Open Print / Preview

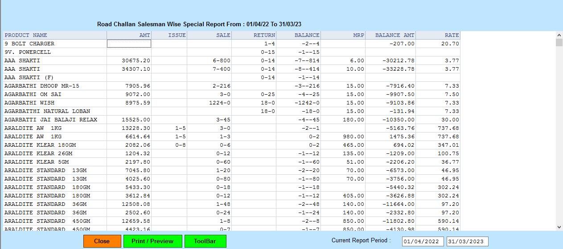pos(152,241)
